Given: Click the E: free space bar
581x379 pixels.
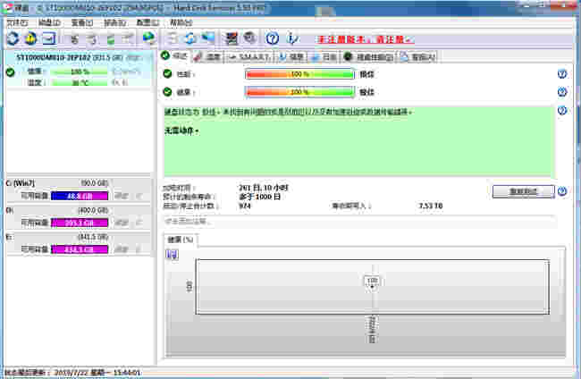Looking at the screenshot, I should (80, 249).
